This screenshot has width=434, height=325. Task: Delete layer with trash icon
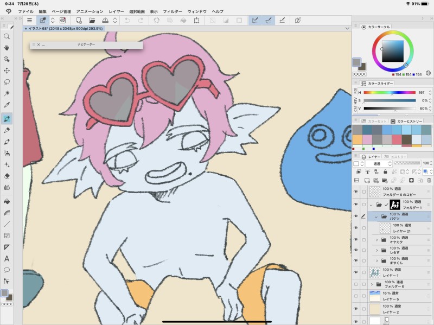click(429, 181)
